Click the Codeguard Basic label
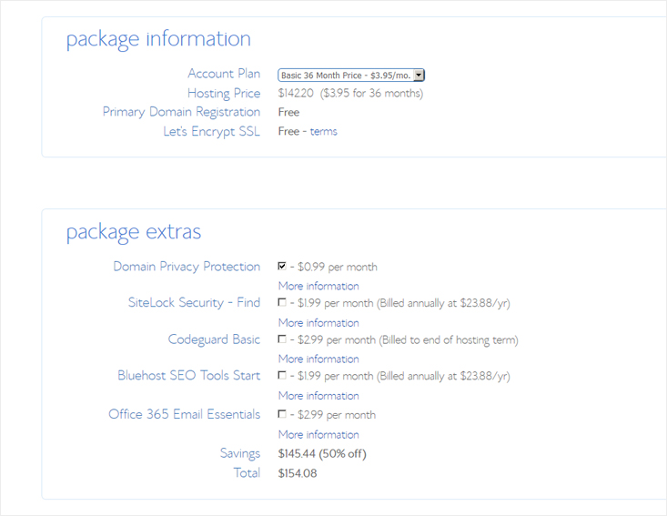 point(214,339)
